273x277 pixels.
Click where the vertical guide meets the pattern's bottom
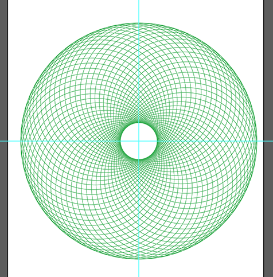[x=139, y=259]
